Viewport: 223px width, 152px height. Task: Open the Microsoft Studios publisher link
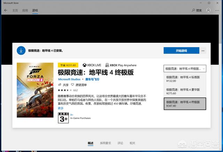(x=69, y=79)
